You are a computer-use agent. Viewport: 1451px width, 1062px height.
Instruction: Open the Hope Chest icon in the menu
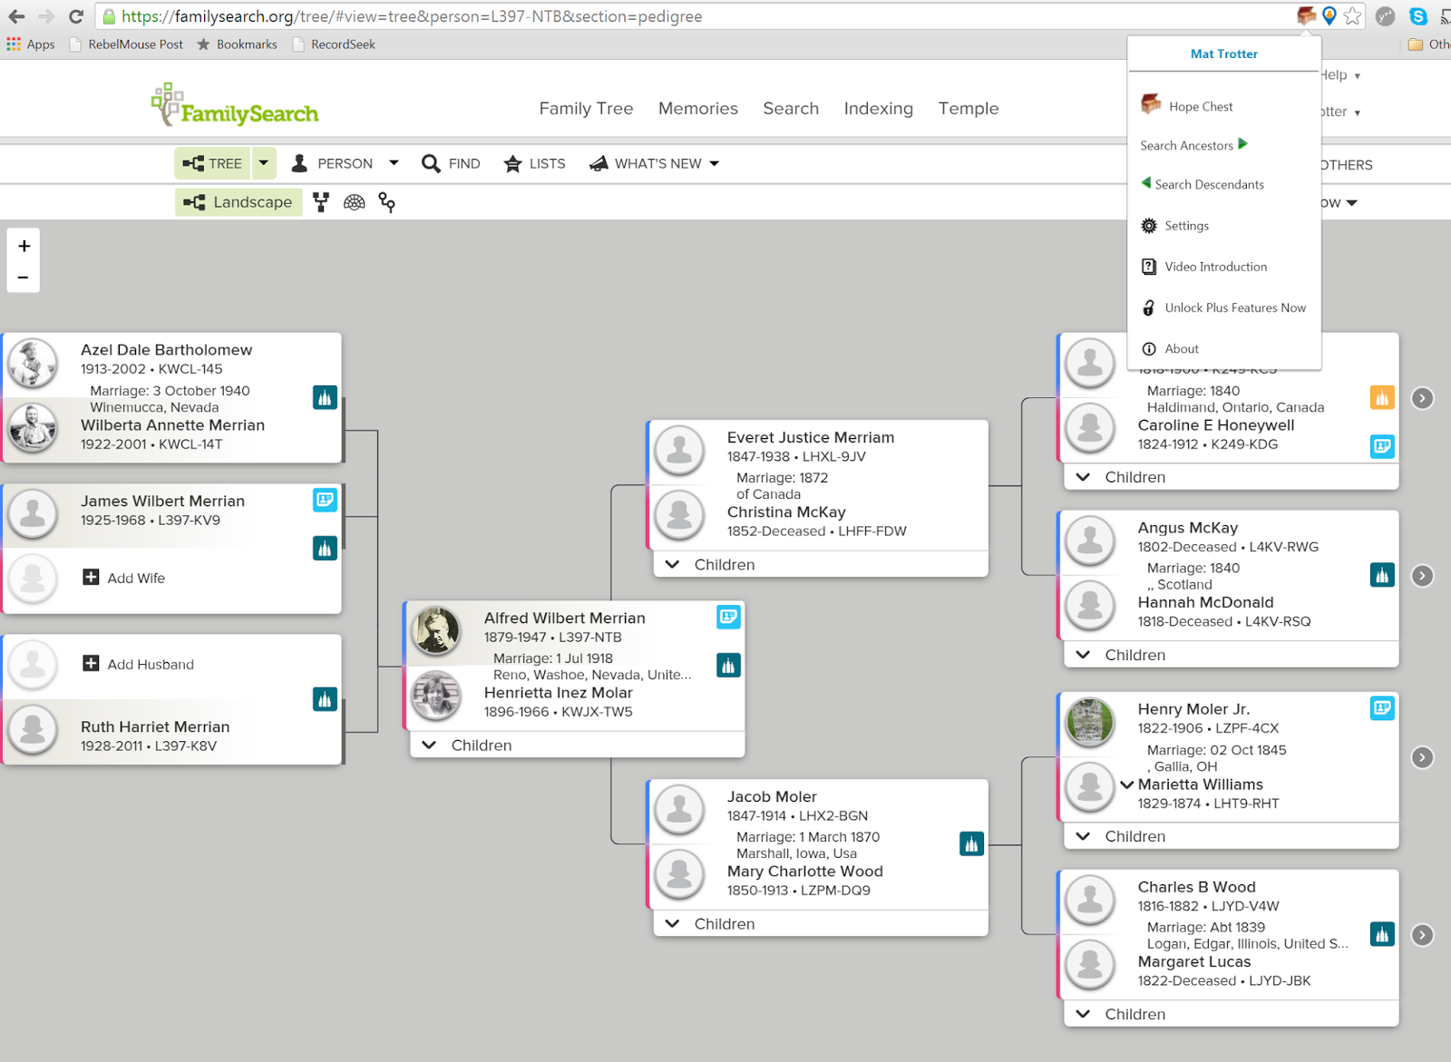[x=1150, y=104]
